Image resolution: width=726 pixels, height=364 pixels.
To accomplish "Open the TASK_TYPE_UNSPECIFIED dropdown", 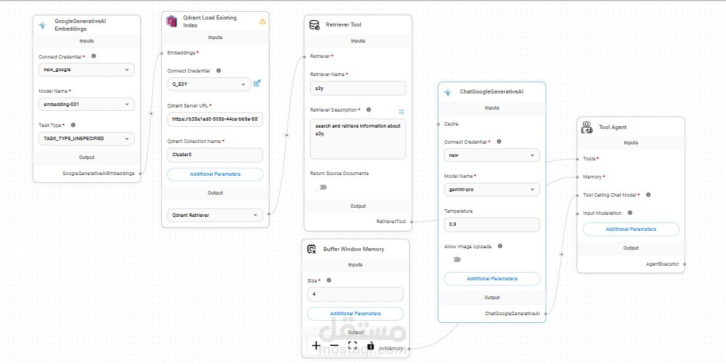I will coord(87,138).
